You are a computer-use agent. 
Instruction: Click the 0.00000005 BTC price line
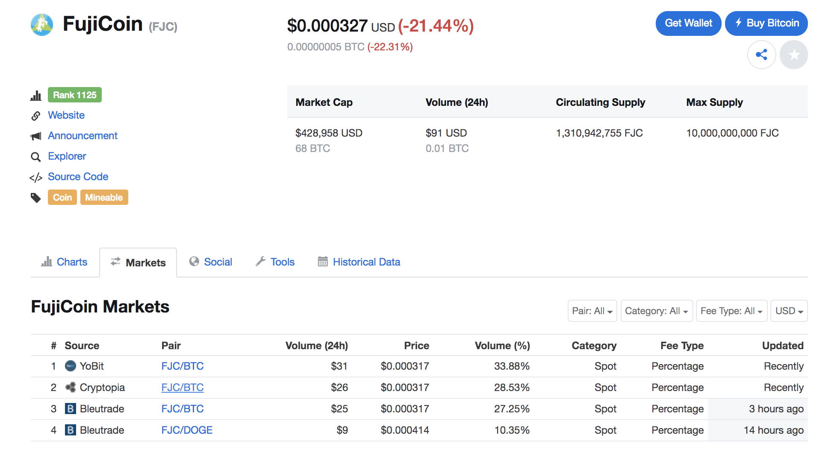coord(350,47)
